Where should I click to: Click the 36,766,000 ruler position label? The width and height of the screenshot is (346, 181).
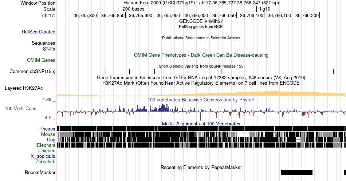196,15
